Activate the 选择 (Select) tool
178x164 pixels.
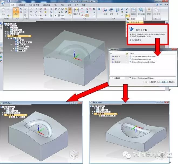point(16,12)
